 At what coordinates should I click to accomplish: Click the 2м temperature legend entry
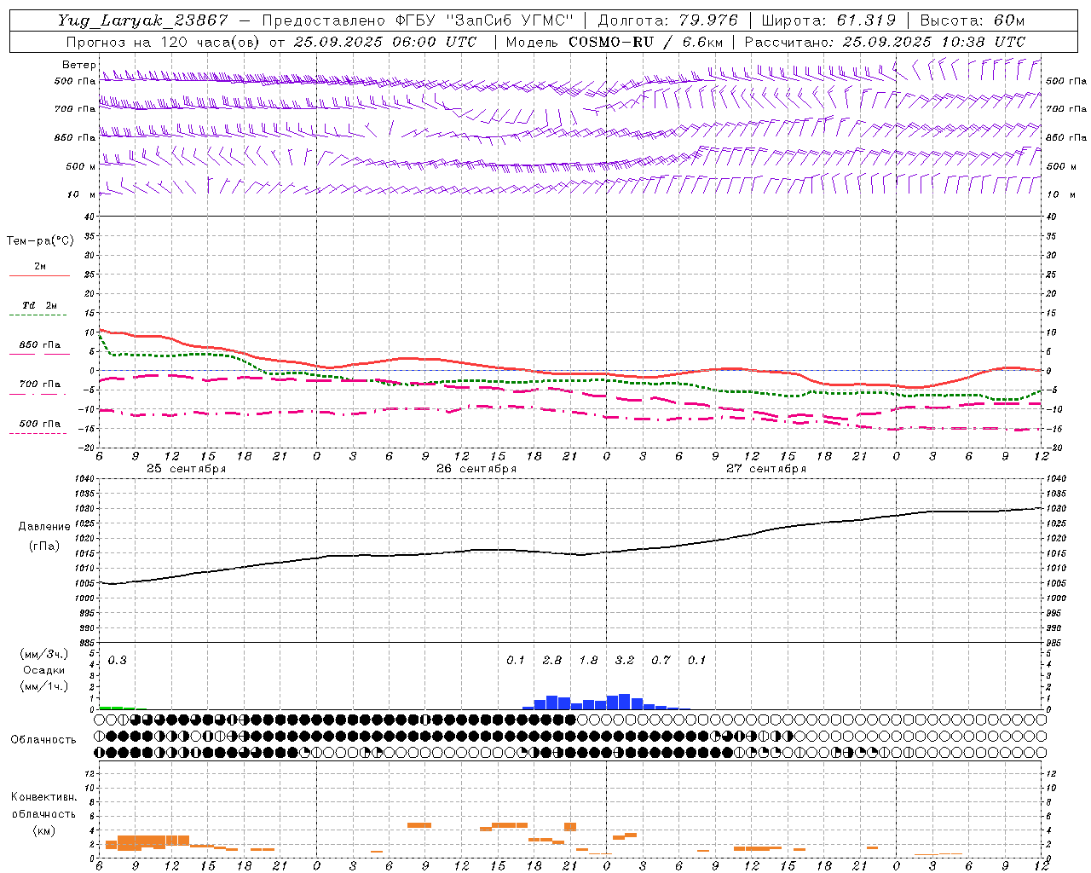40,267
